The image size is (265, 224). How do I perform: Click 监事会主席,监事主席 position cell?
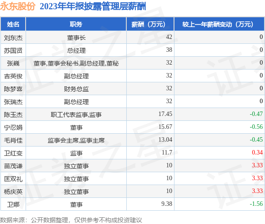(76, 140)
